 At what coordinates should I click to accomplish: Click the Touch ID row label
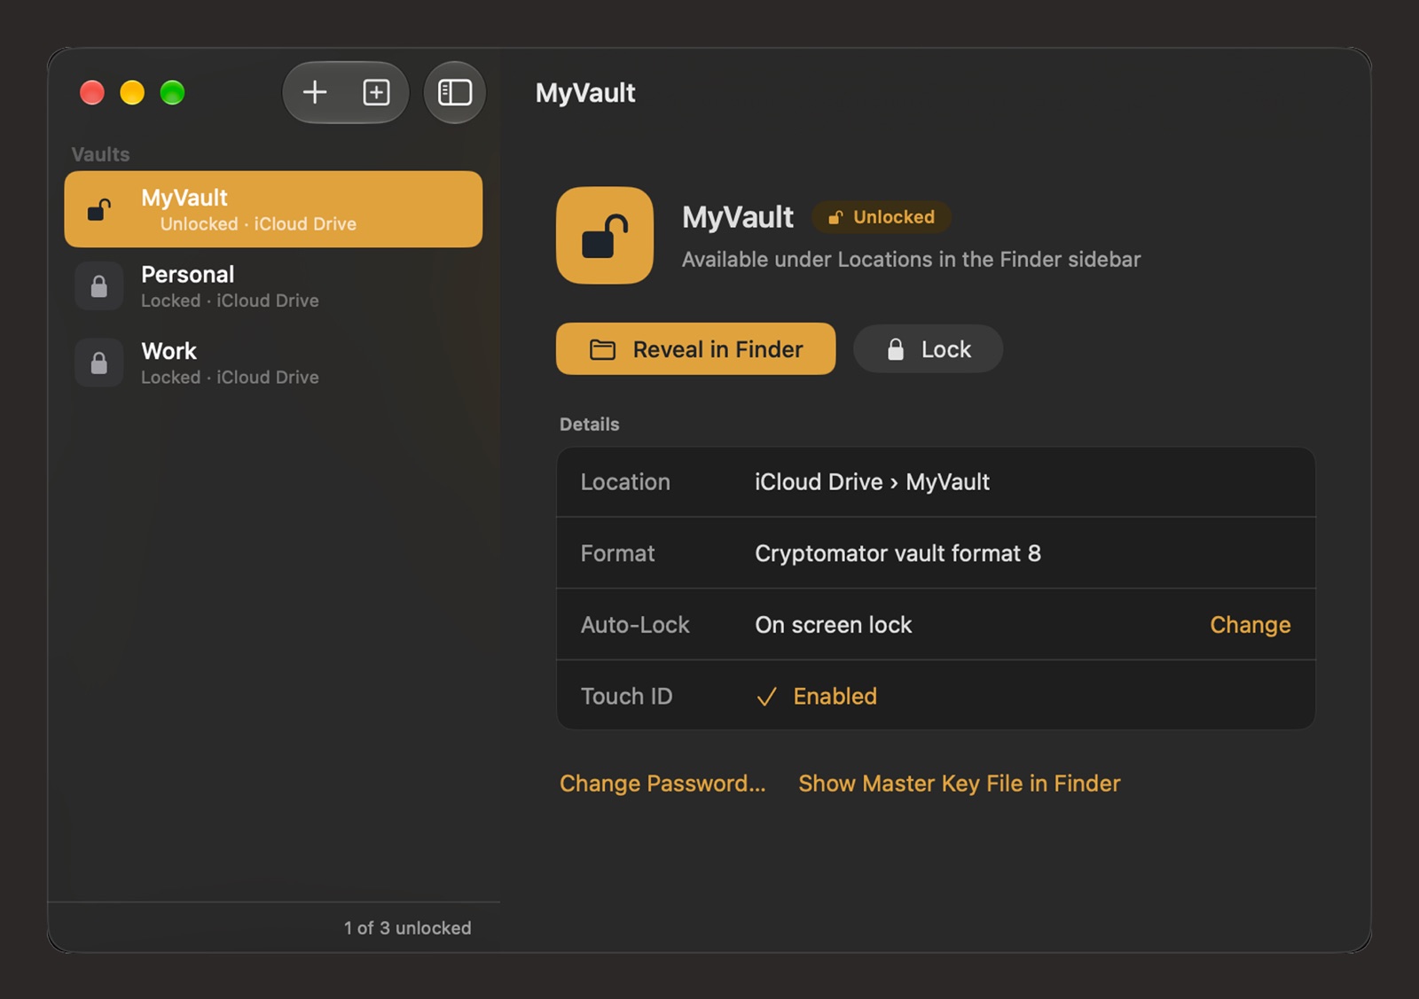pyautogui.click(x=626, y=697)
